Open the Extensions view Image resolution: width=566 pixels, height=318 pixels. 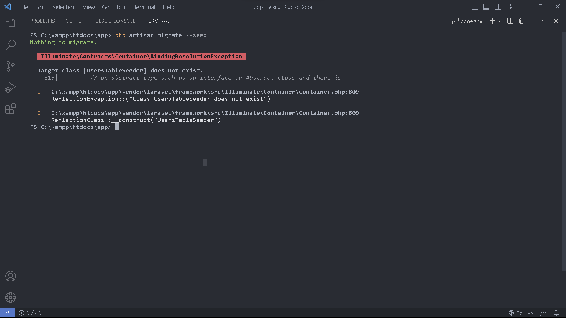point(11,109)
